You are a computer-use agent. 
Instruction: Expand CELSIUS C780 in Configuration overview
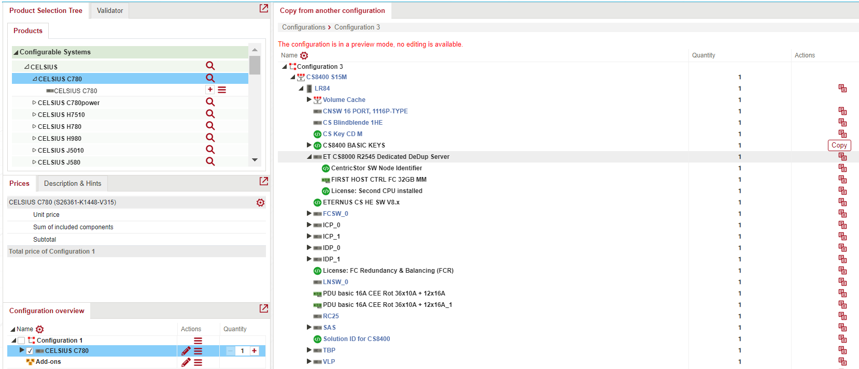[22, 350]
